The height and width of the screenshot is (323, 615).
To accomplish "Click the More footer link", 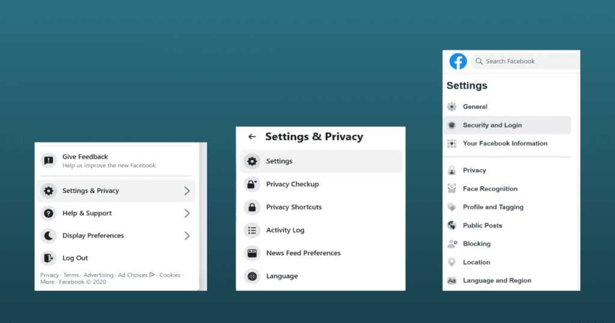I will point(47,282).
